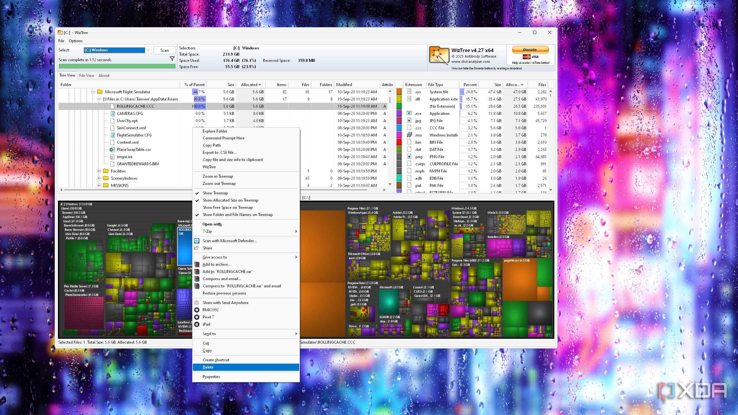Open the Send to submenu

(x=246, y=334)
